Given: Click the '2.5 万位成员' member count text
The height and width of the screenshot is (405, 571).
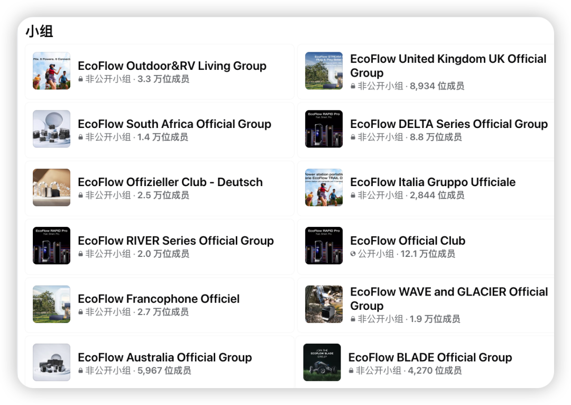Looking at the screenshot, I should [x=163, y=195].
